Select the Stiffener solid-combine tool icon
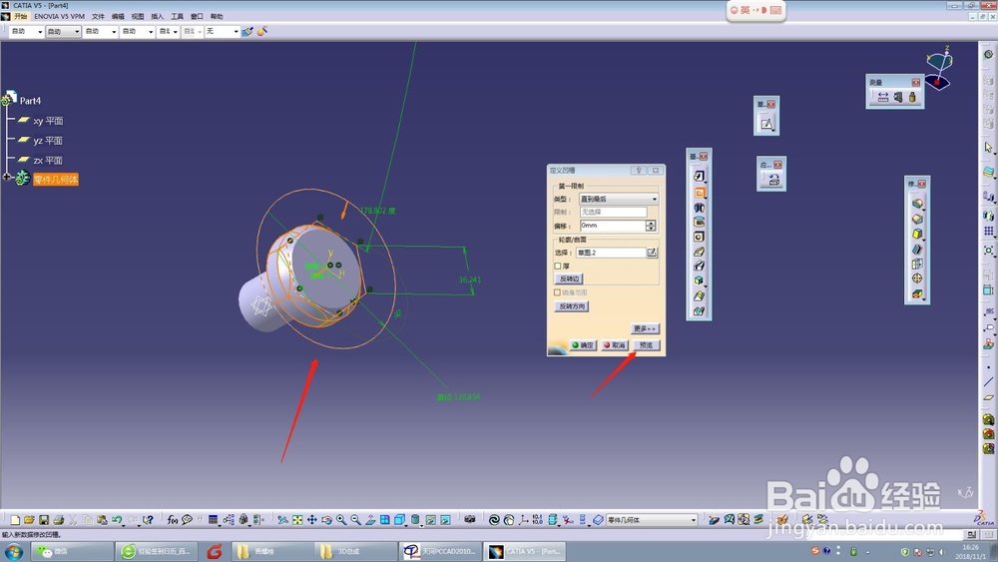The height and width of the screenshot is (562, 998). (699, 281)
